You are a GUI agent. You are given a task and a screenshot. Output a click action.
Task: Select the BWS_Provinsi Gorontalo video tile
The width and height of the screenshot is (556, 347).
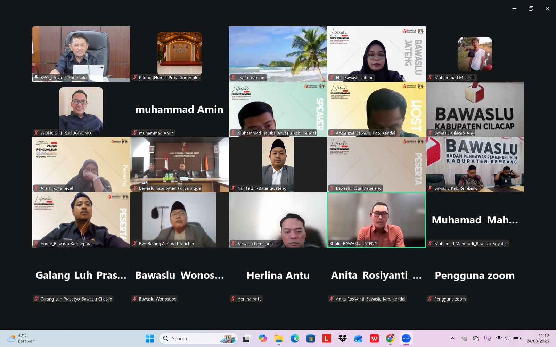[81, 54]
